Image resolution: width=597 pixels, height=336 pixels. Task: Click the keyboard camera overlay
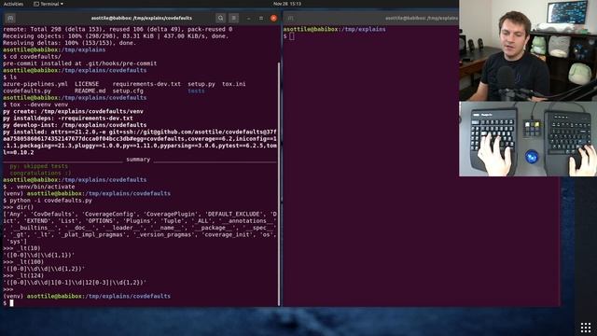[x=528, y=139]
